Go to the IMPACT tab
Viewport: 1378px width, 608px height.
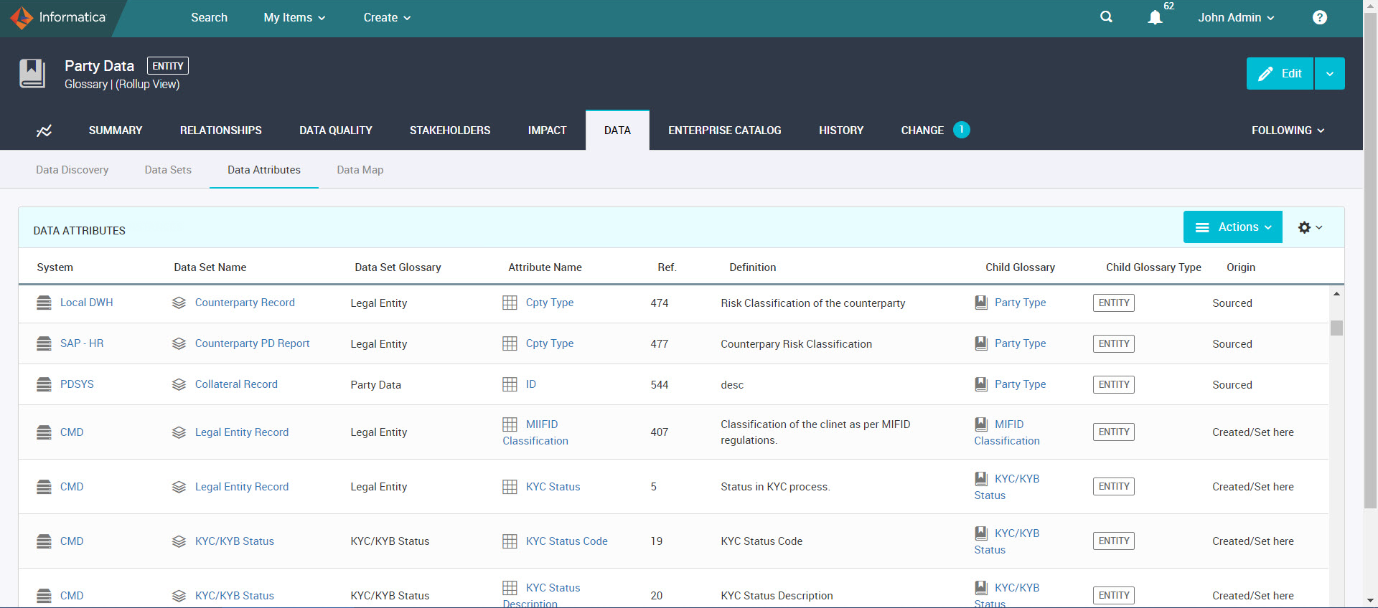pyautogui.click(x=548, y=130)
